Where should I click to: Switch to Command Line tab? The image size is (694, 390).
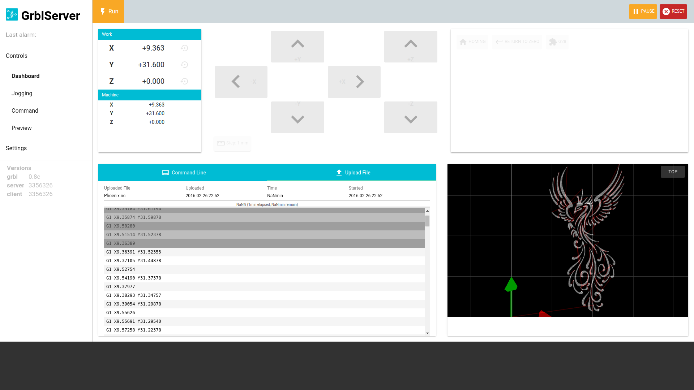click(x=183, y=173)
